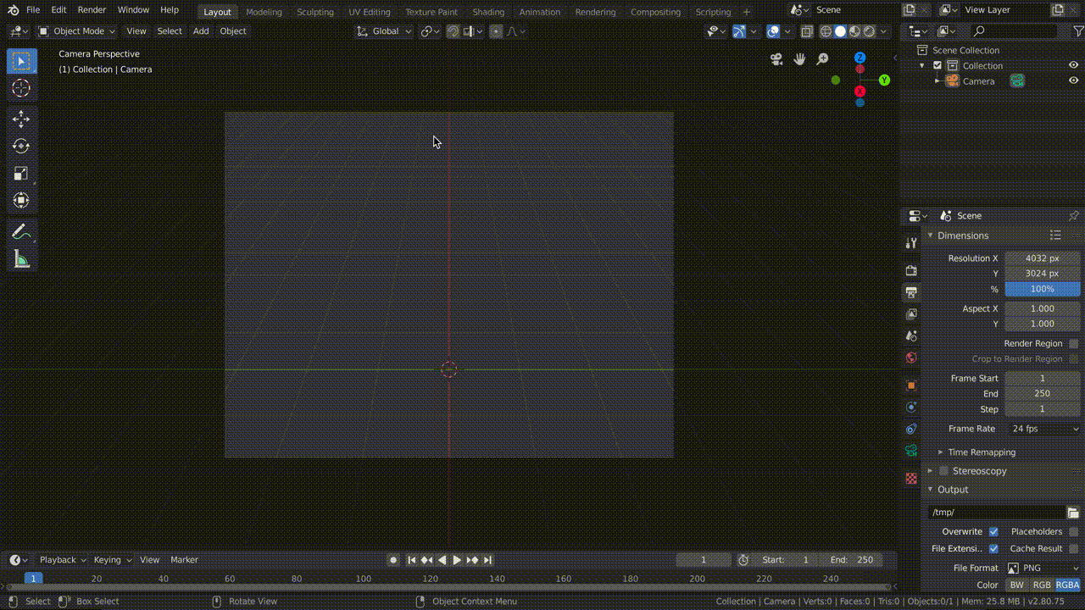The height and width of the screenshot is (610, 1085).
Task: Open the Frame Rate dropdown
Action: pos(1043,429)
